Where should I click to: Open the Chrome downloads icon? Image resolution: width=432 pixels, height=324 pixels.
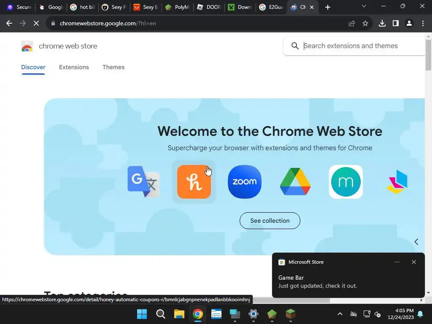click(x=382, y=24)
